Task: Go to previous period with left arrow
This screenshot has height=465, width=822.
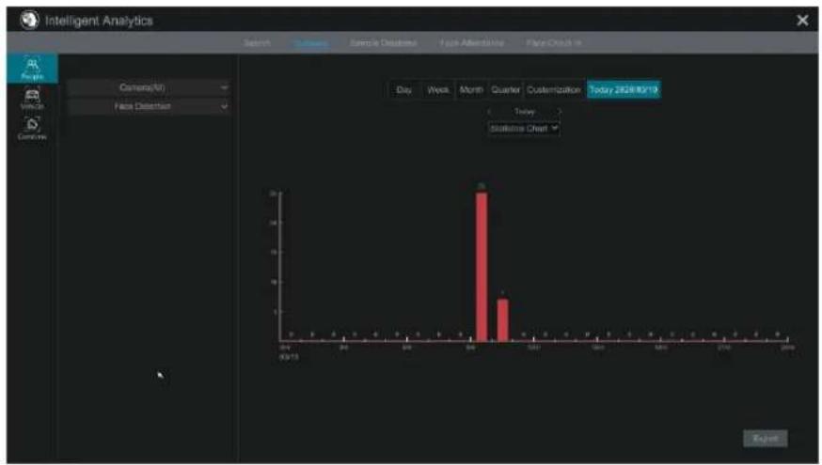Action: click(489, 112)
